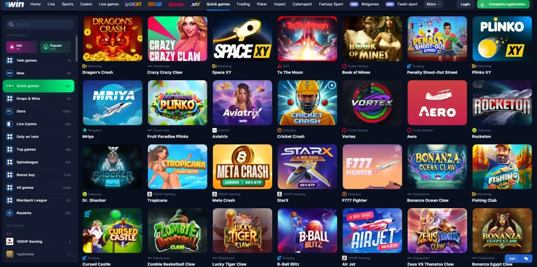Open the Lucky Jet logo in navbar

133,4
